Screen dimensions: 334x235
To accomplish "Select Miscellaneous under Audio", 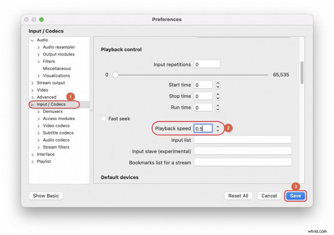I will tap(57, 68).
